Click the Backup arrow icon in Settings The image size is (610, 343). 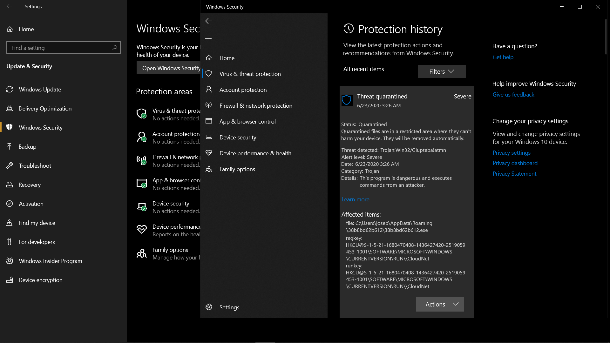[10, 146]
